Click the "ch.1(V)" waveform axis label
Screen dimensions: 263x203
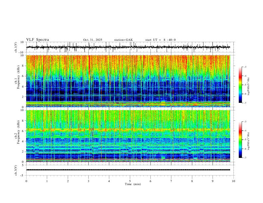[x=16, y=47]
